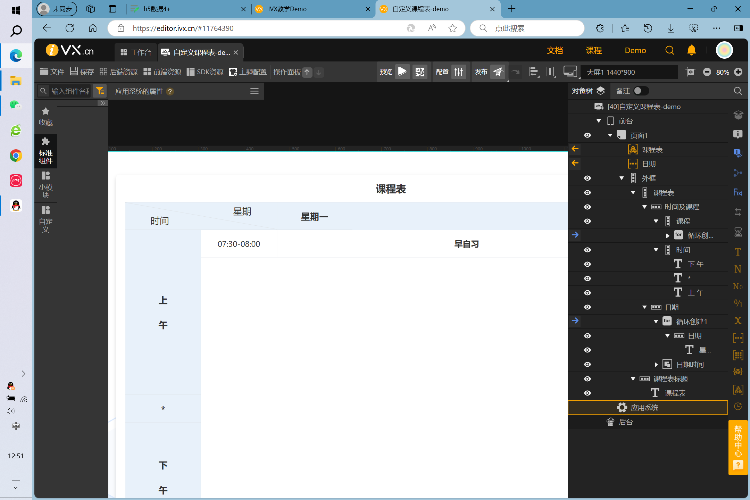This screenshot has width=750, height=500.
Task: Open the 大屏1 1440*900 screen dropdown
Action: tap(628, 72)
